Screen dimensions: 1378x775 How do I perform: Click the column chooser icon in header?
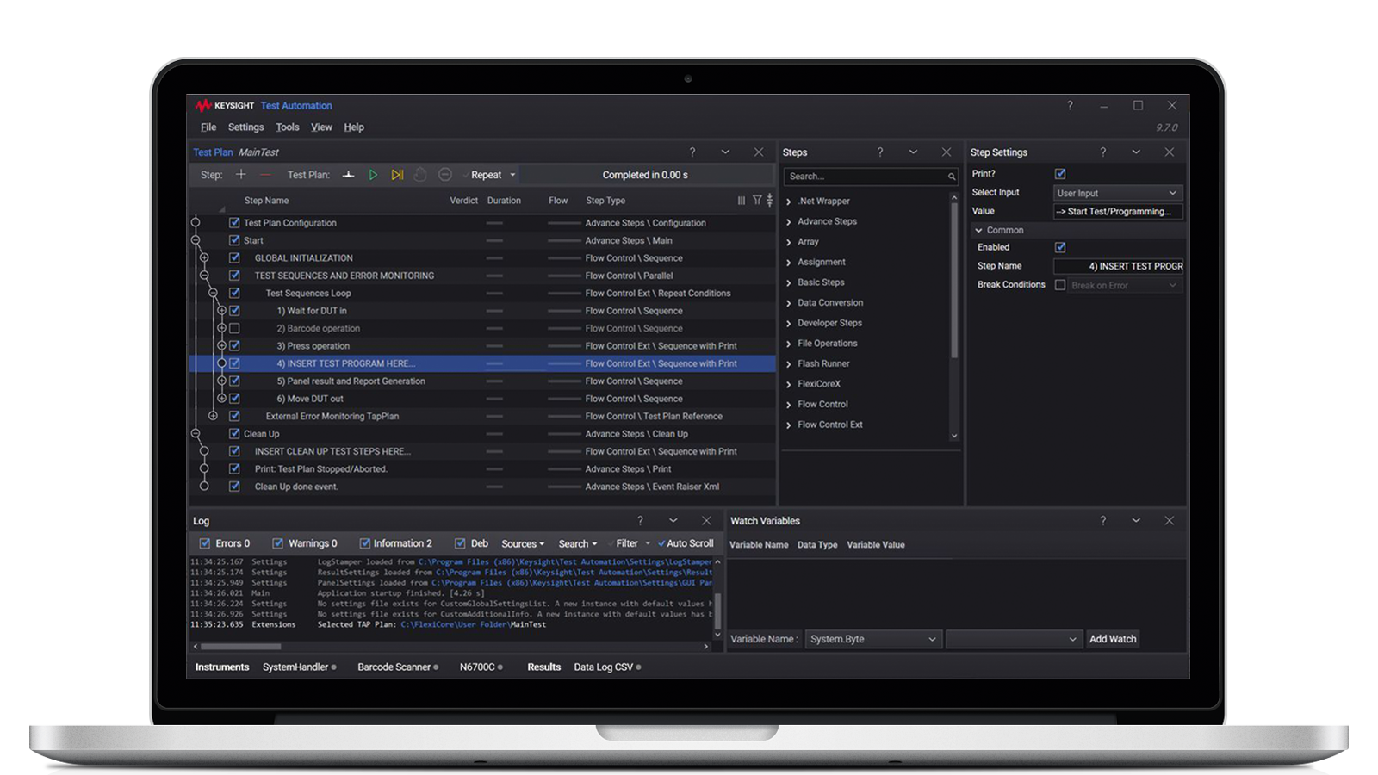(x=741, y=200)
